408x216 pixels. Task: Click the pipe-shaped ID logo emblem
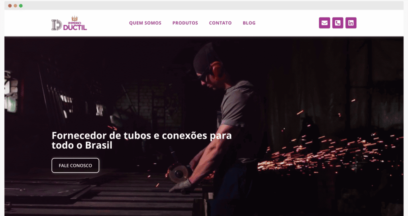(x=57, y=25)
